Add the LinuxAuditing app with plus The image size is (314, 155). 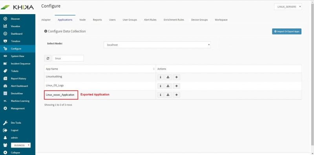(x=176, y=77)
